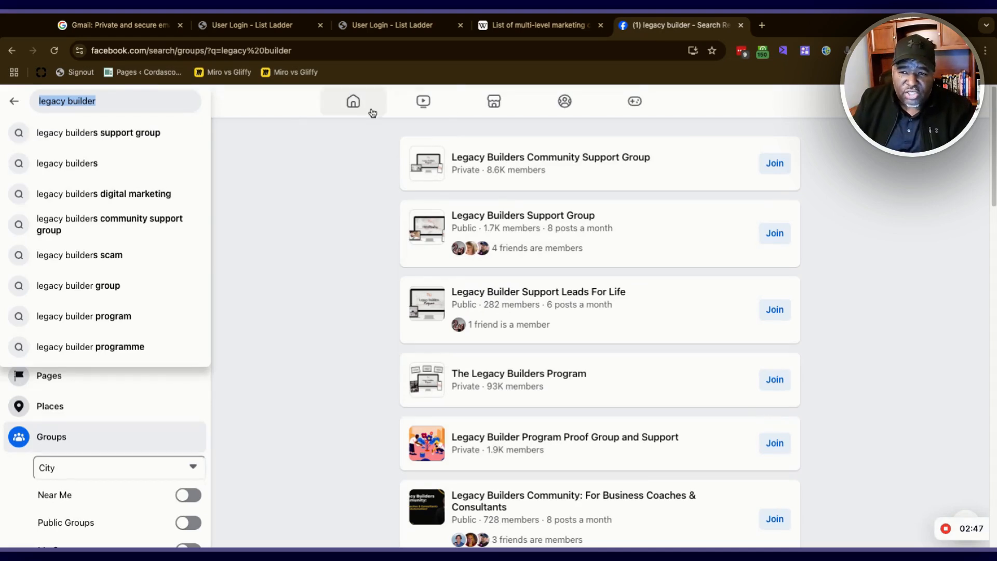
Task: Click Legacy Builder Program Proof Group thumbnail
Action: pyautogui.click(x=427, y=444)
